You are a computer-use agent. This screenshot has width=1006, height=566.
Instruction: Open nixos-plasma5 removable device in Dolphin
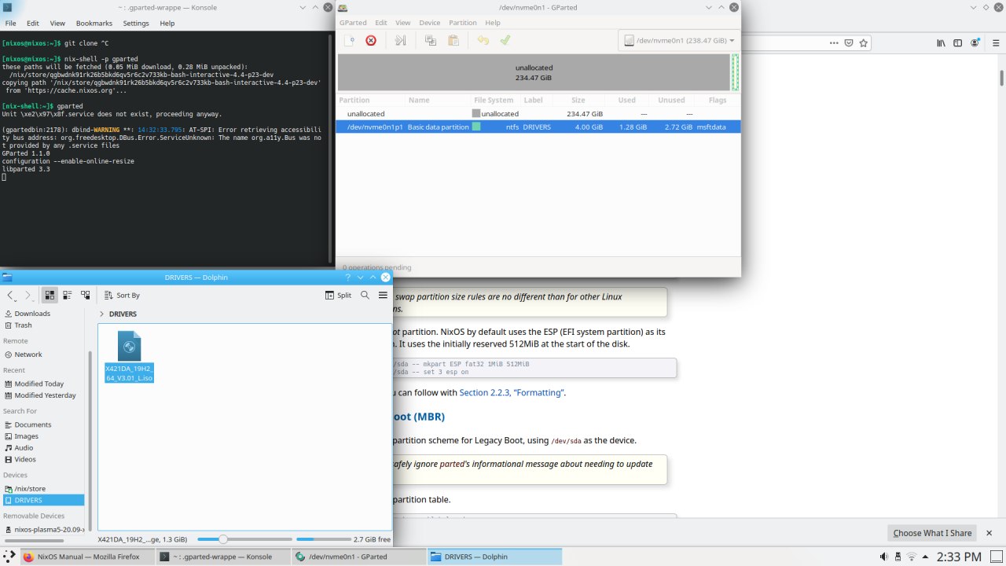pyautogui.click(x=43, y=529)
